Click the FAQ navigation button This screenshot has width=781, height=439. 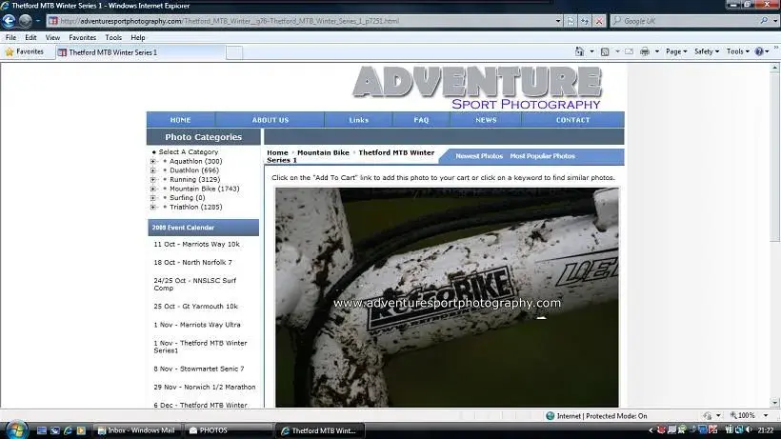421,120
